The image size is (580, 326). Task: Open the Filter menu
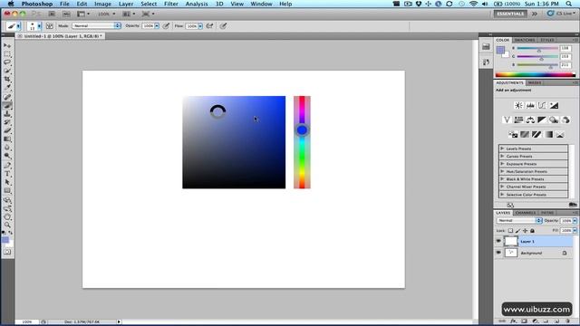pyautogui.click(x=171, y=4)
